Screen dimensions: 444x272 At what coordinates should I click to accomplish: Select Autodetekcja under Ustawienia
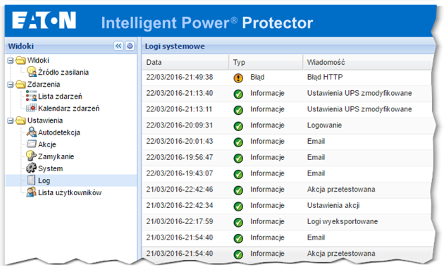(59, 132)
